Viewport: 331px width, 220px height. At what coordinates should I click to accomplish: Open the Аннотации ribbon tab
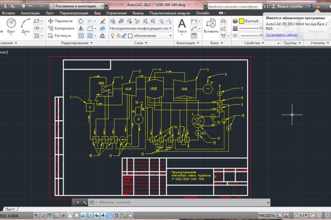click(x=30, y=13)
